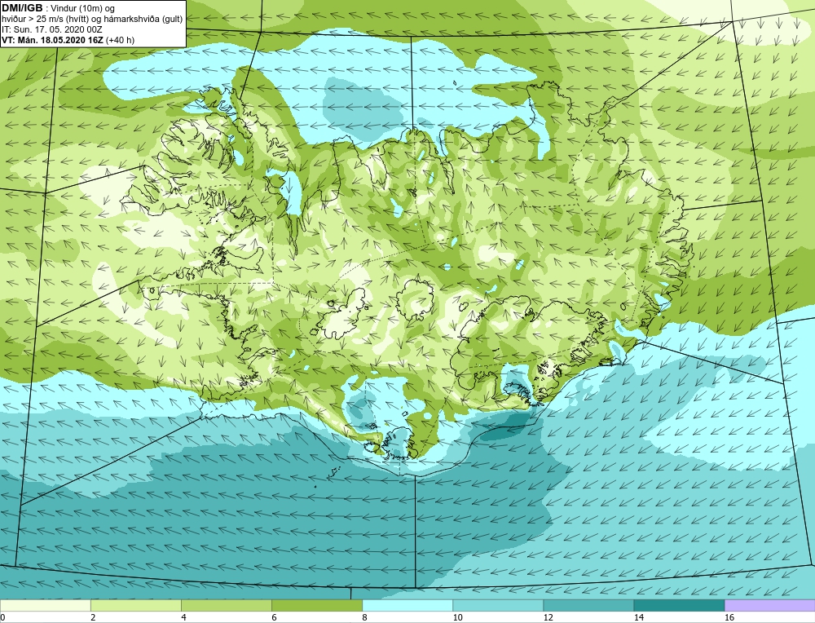The width and height of the screenshot is (815, 623).
Task: Click the DMI/IGB title text
Action: point(22,8)
